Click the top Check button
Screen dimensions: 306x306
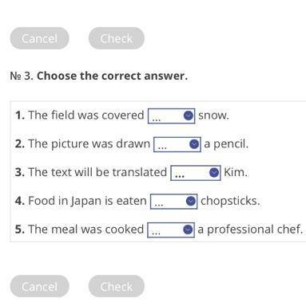coord(117,38)
